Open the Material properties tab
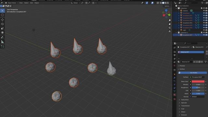 [x=175, y=95]
